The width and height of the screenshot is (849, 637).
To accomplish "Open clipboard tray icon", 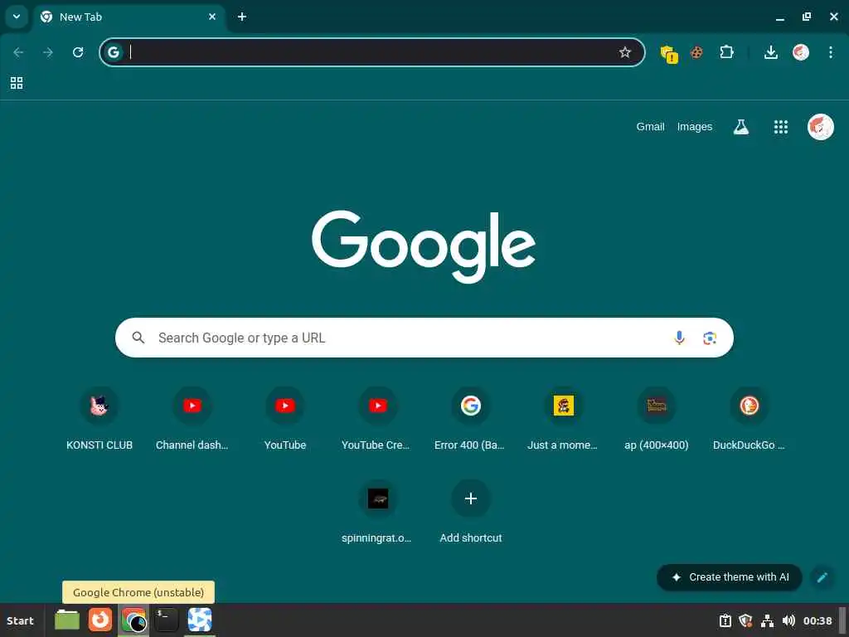I will (725, 620).
